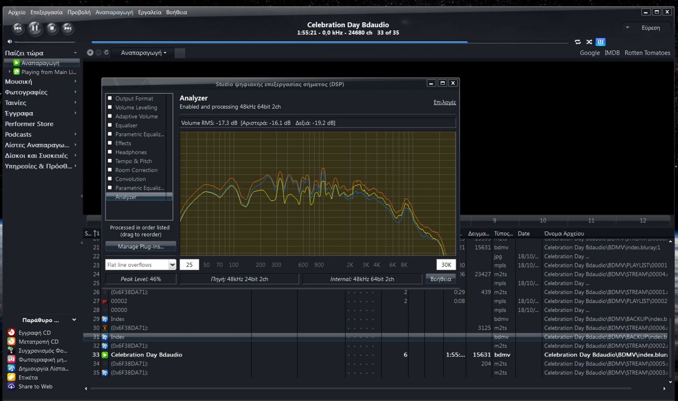Go back with the navigation back arrow

(x=90, y=53)
